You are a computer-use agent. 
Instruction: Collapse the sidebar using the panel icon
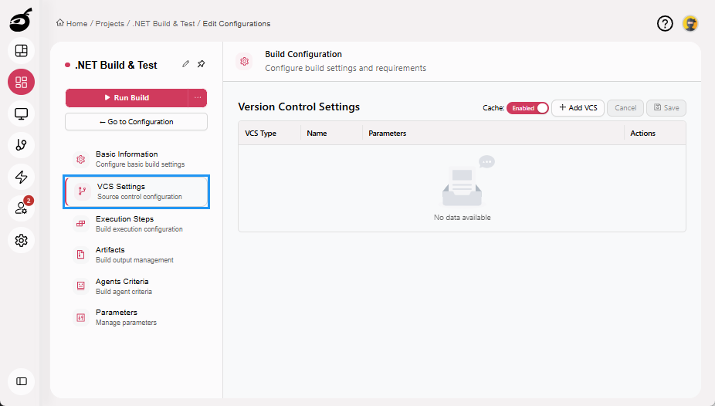(21, 381)
